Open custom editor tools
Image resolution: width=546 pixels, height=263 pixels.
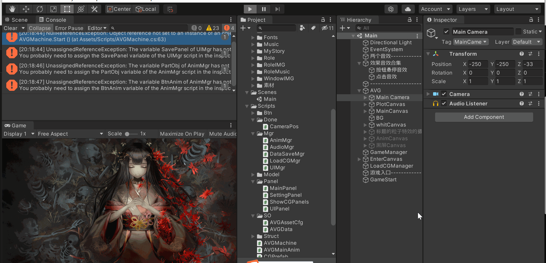pyautogui.click(x=95, y=9)
